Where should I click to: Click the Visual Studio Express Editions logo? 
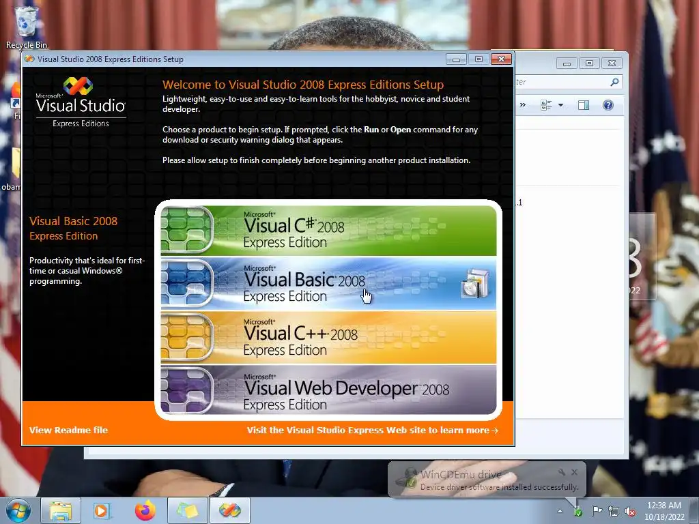[x=81, y=102]
